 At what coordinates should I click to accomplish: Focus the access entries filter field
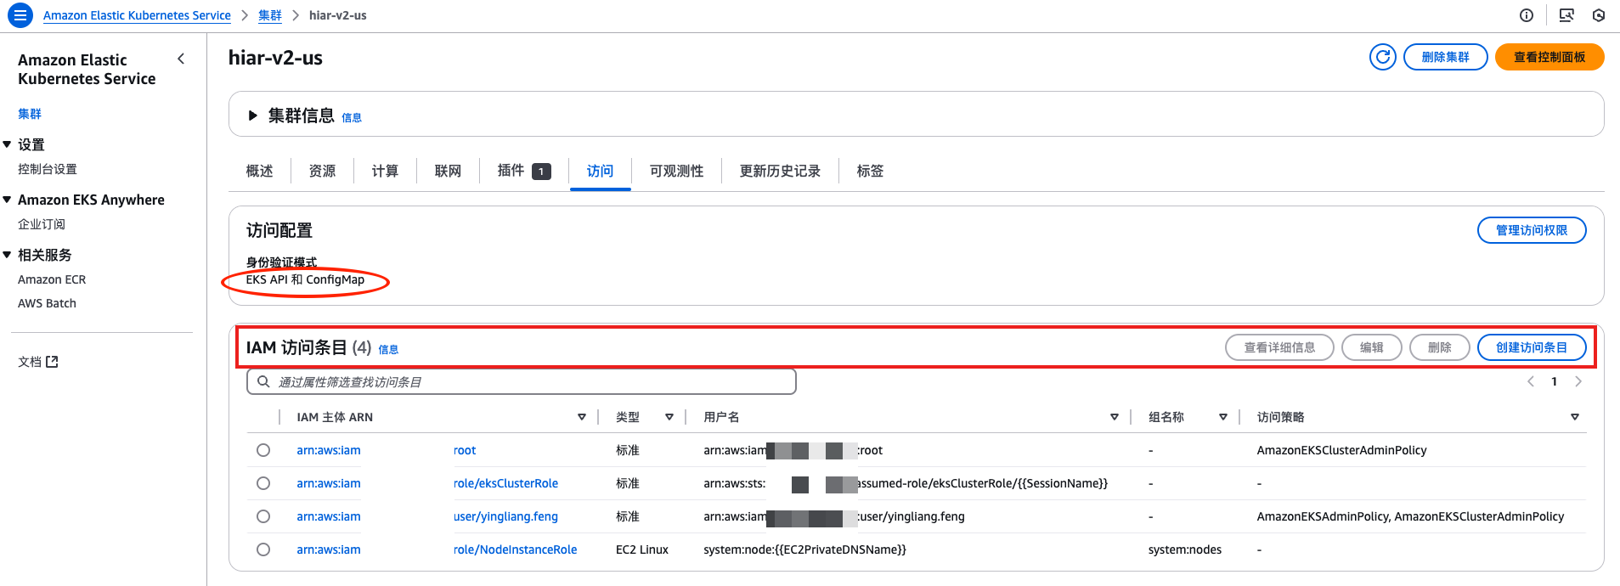pyautogui.click(x=522, y=381)
